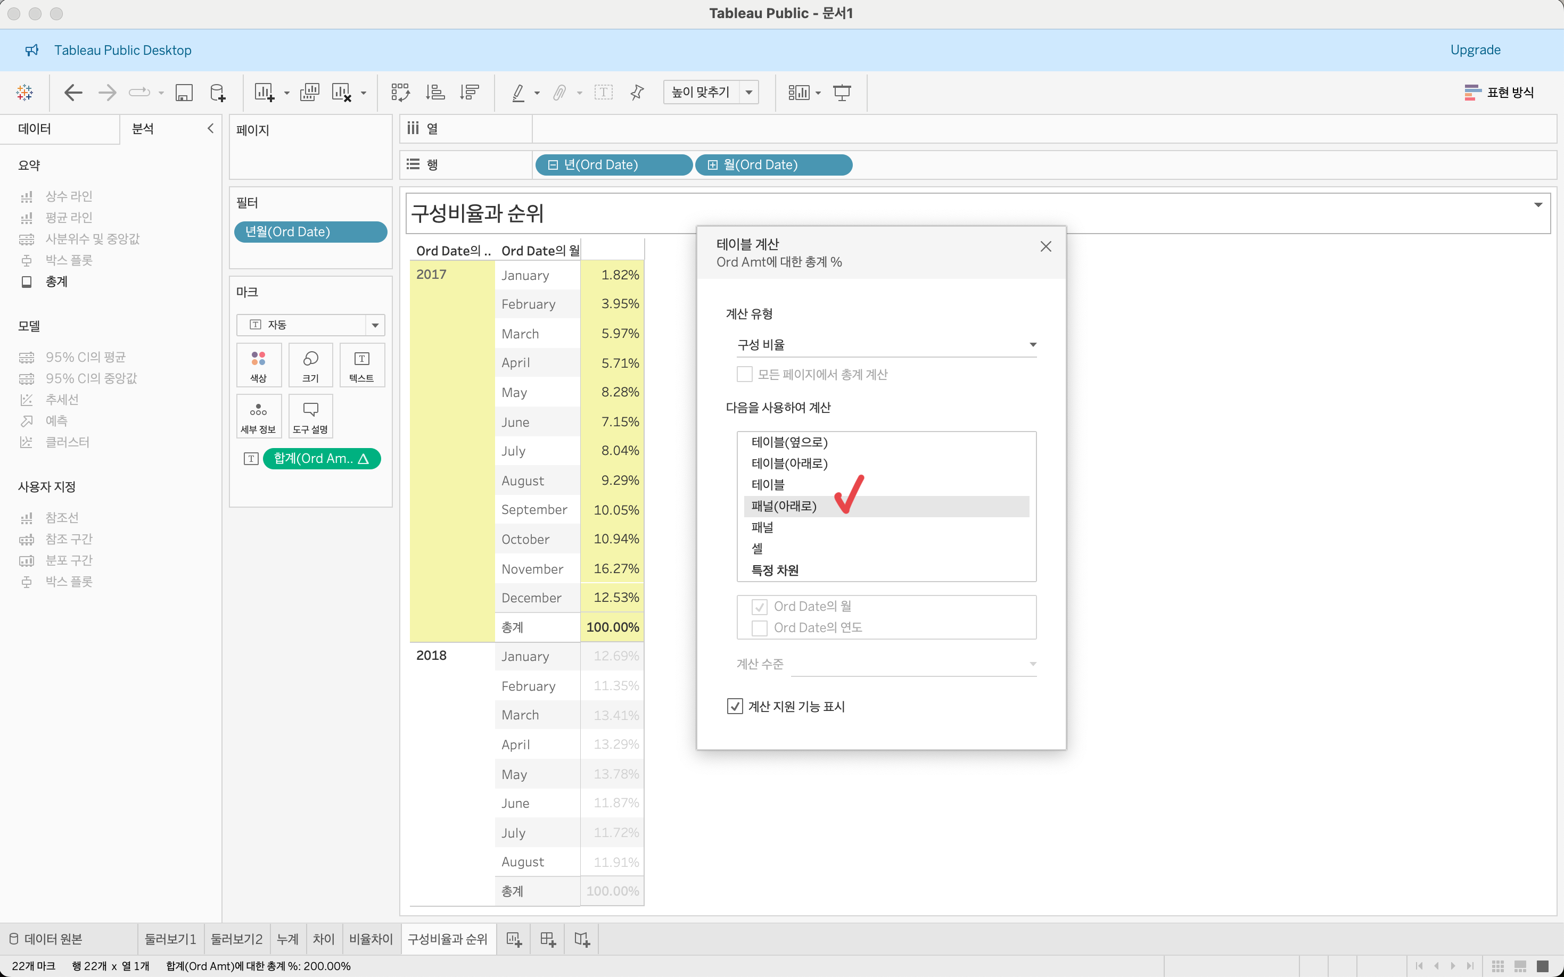Open the 높이 맞추기 fit dropdown
The width and height of the screenshot is (1564, 977).
pyautogui.click(x=711, y=93)
